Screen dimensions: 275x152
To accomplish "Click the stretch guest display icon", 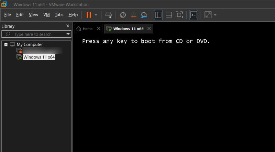I will click(208, 15).
